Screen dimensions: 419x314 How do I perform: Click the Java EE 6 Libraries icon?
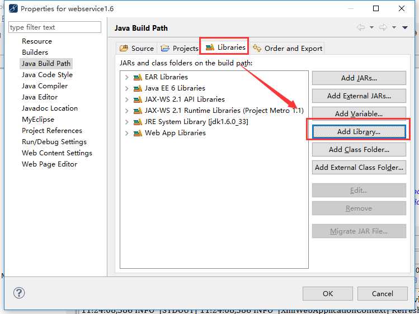coord(138,89)
